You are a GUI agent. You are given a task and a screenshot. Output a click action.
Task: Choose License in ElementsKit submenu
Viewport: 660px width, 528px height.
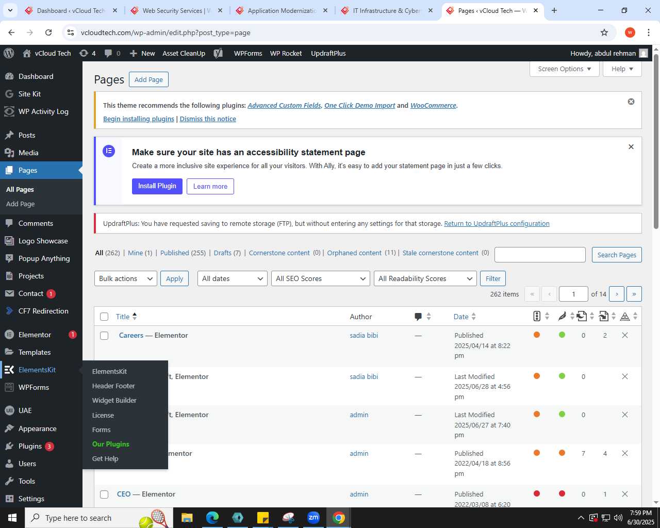pos(103,415)
